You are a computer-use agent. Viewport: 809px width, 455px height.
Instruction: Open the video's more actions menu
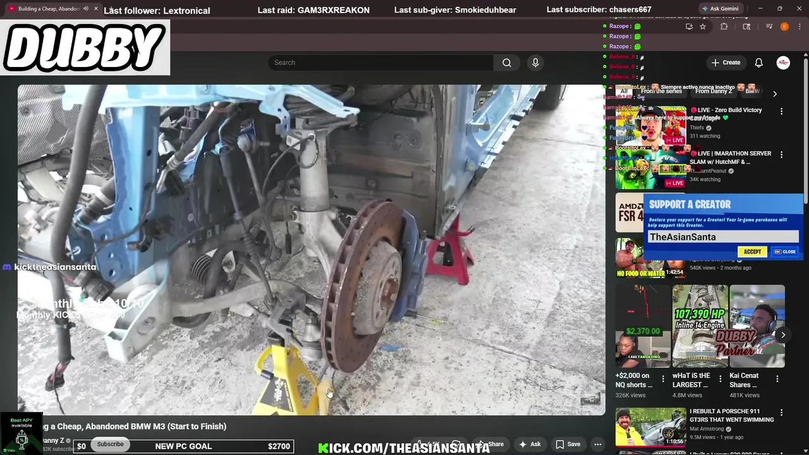coord(597,444)
